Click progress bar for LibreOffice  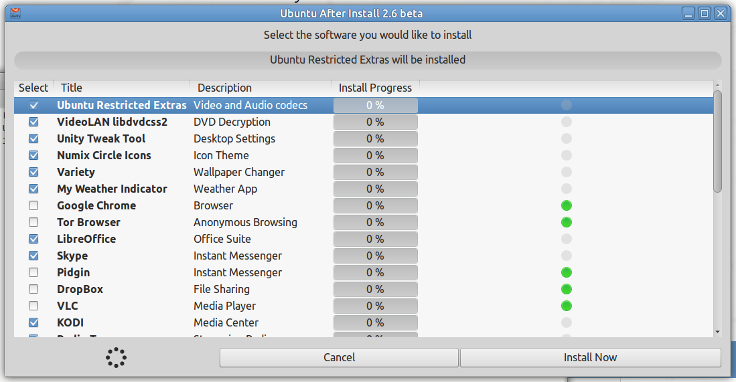tap(376, 239)
